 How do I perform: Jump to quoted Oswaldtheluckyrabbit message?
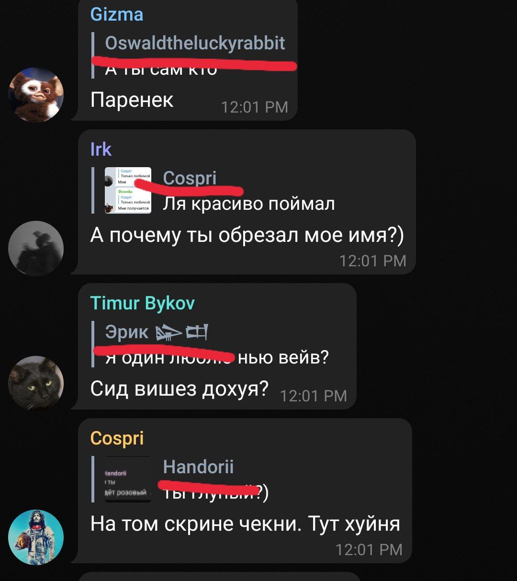click(x=195, y=55)
